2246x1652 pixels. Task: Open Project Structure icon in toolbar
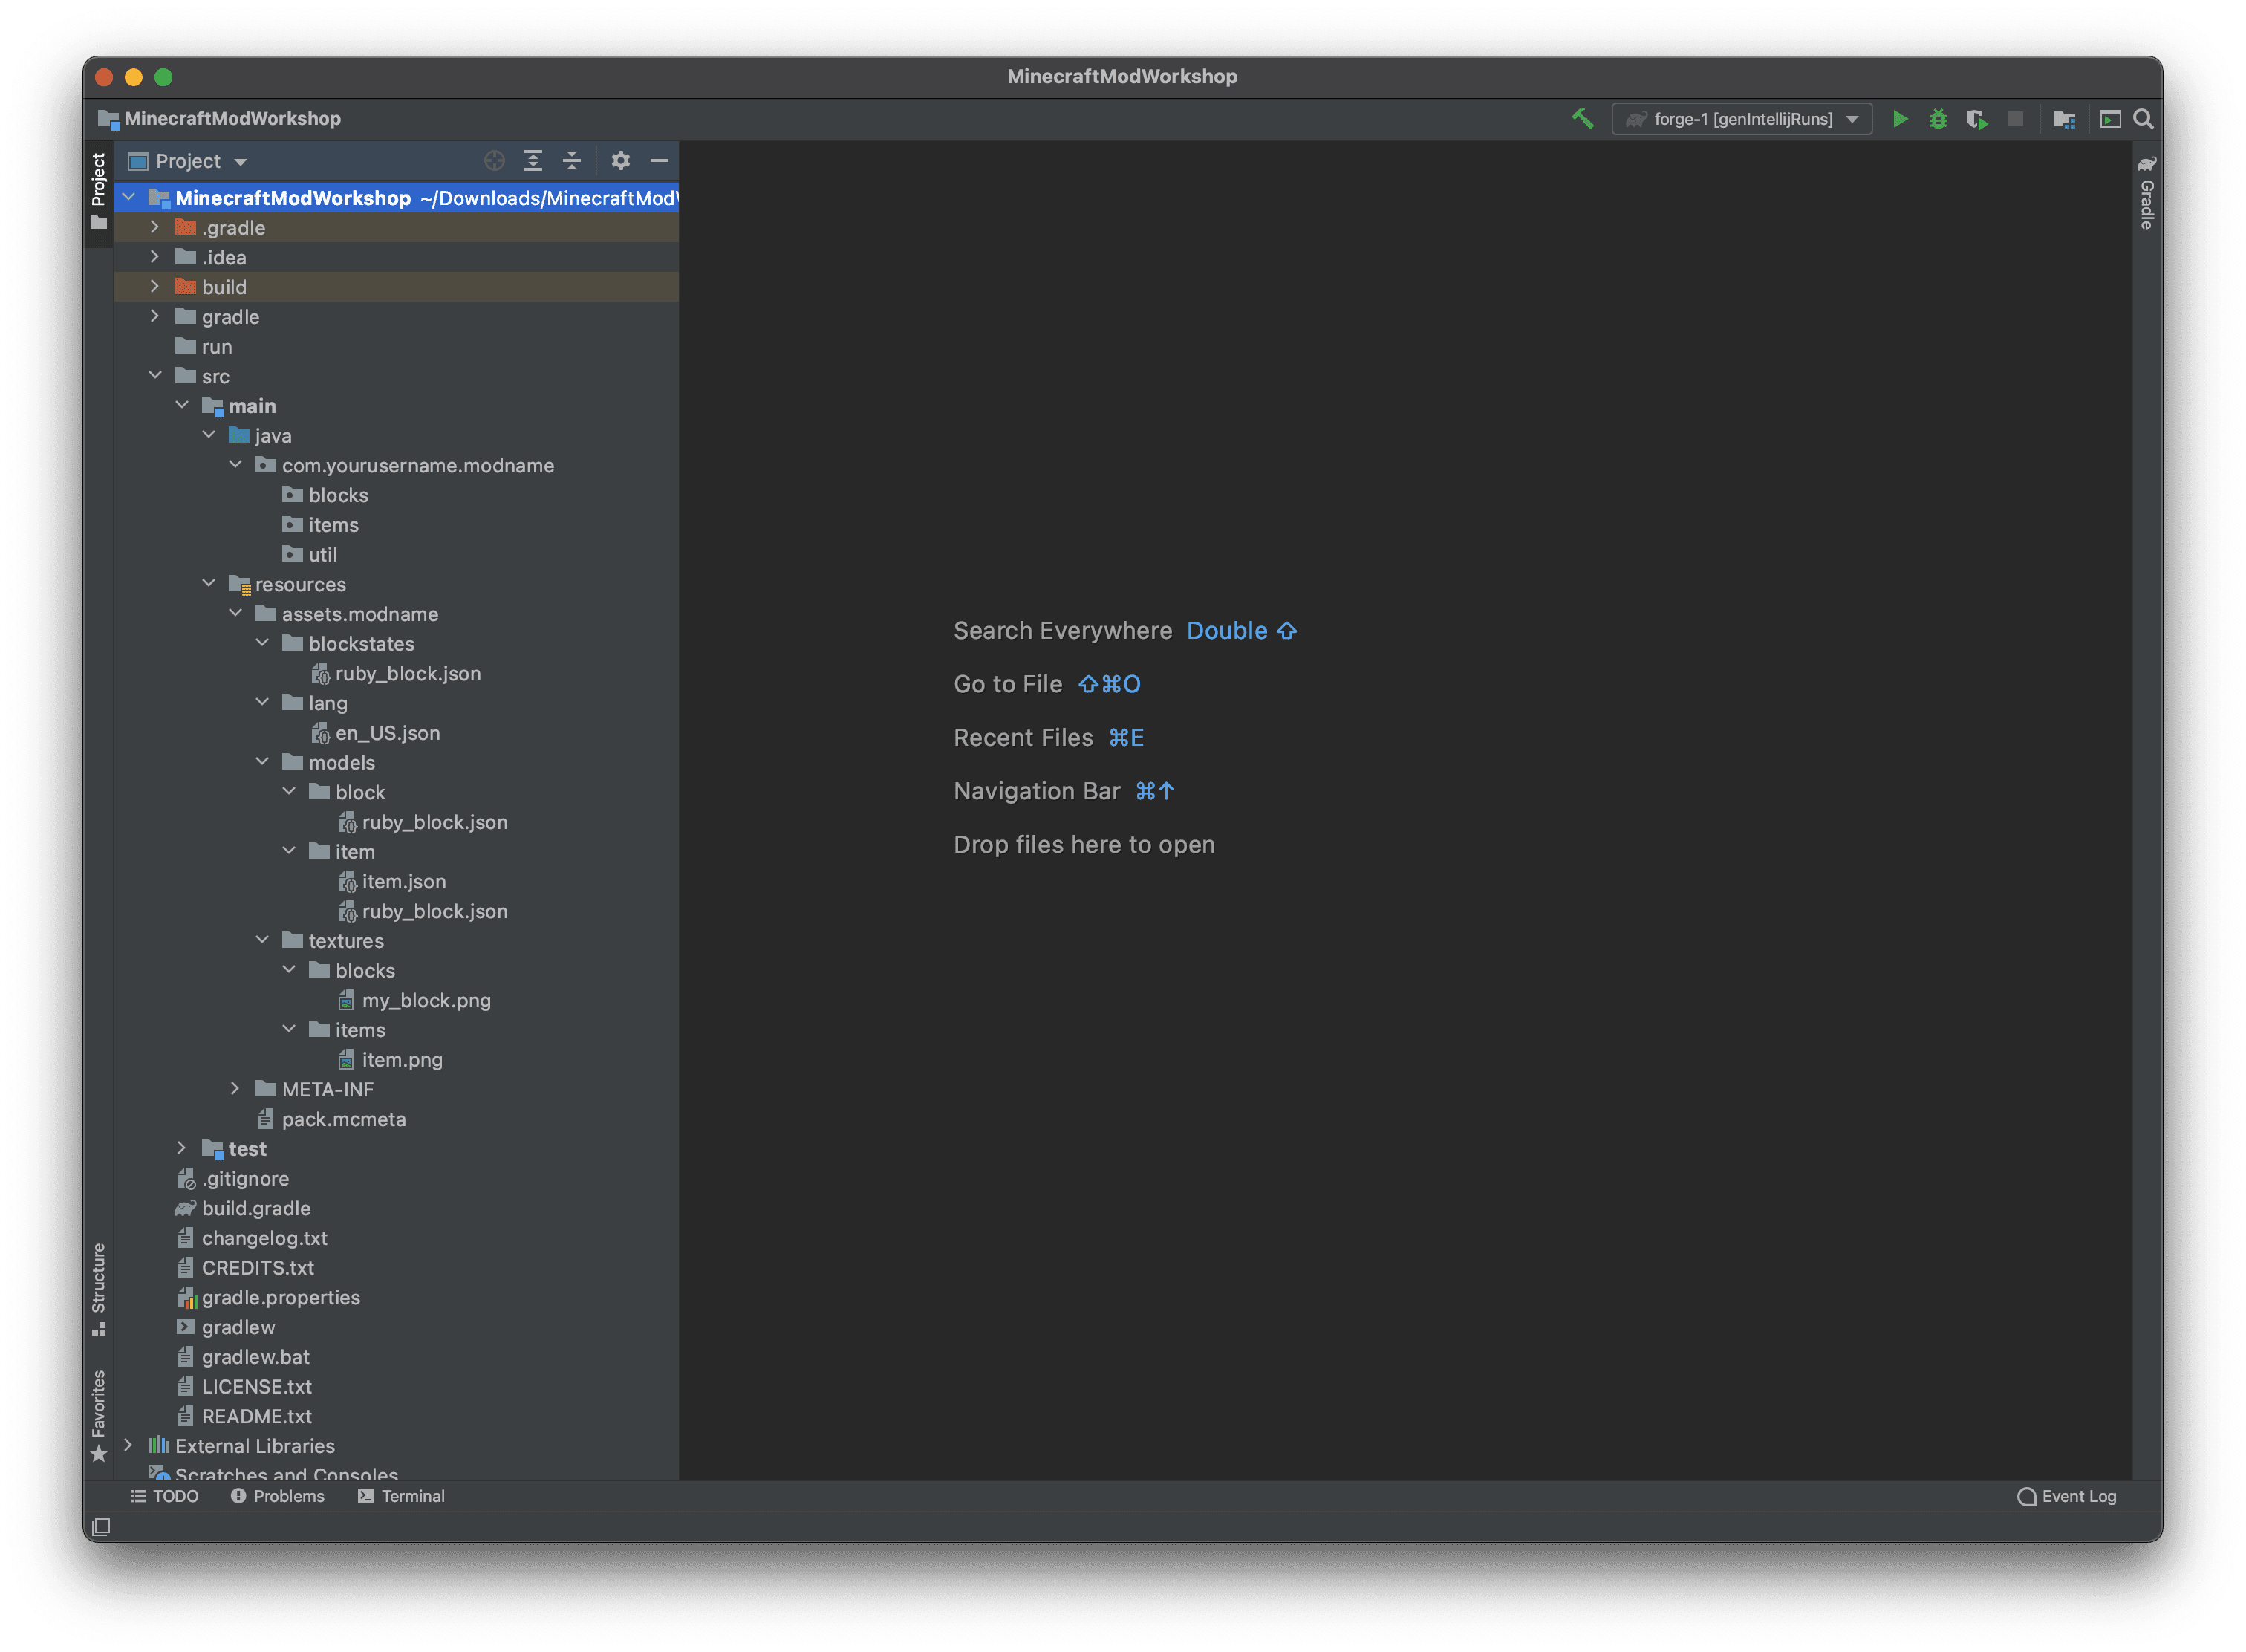(2064, 119)
